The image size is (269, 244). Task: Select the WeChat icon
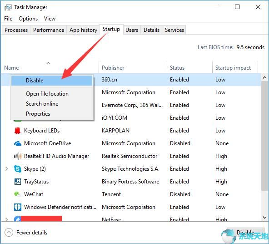coord(17,194)
